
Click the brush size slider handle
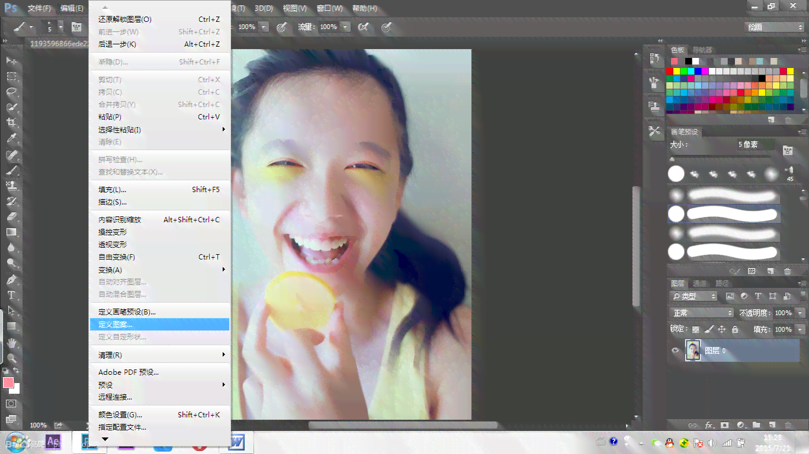click(x=672, y=159)
